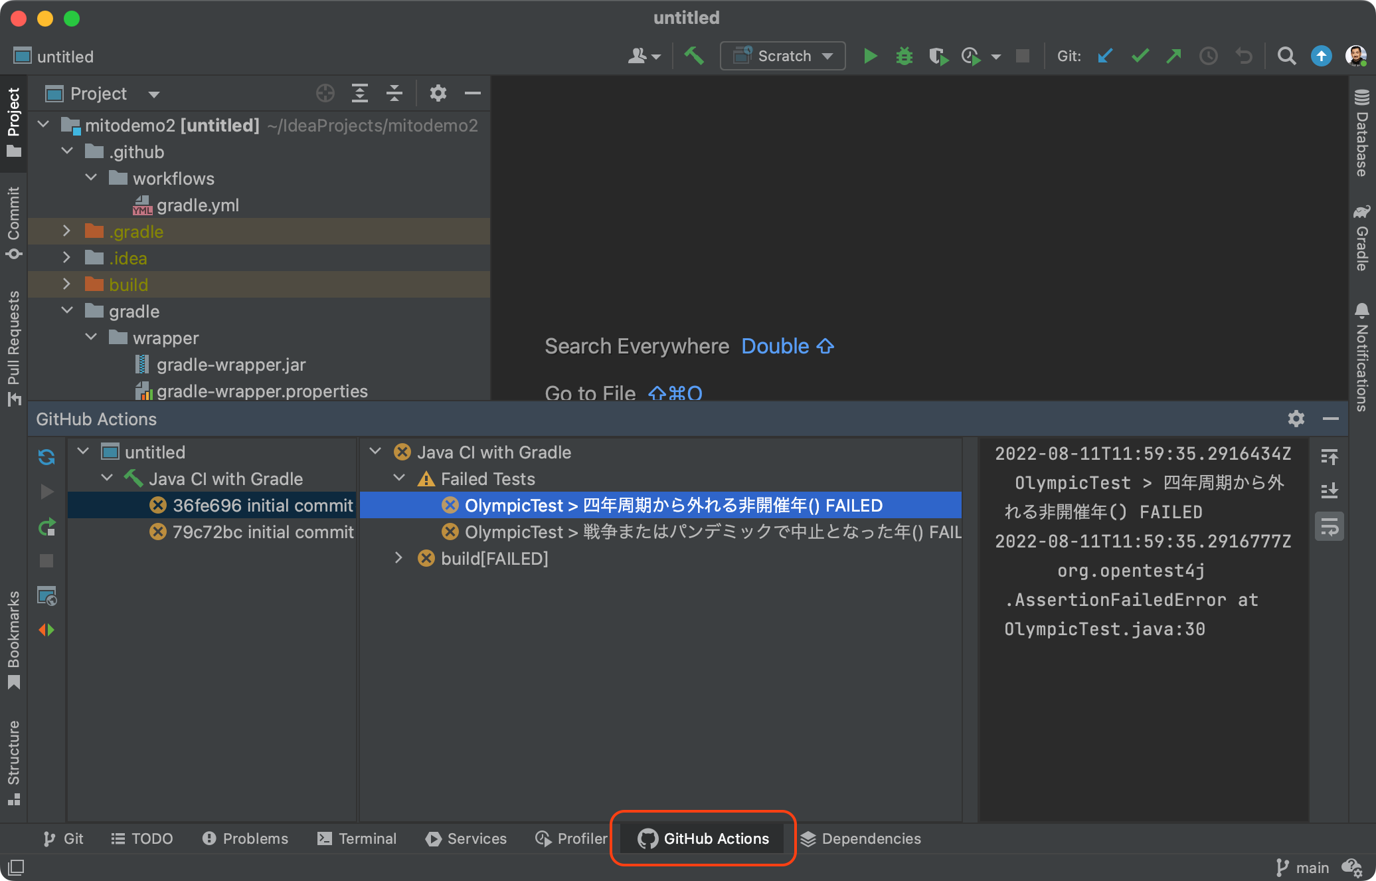Open the Project view dropdown
Viewport: 1376px width, 881px height.
(103, 94)
